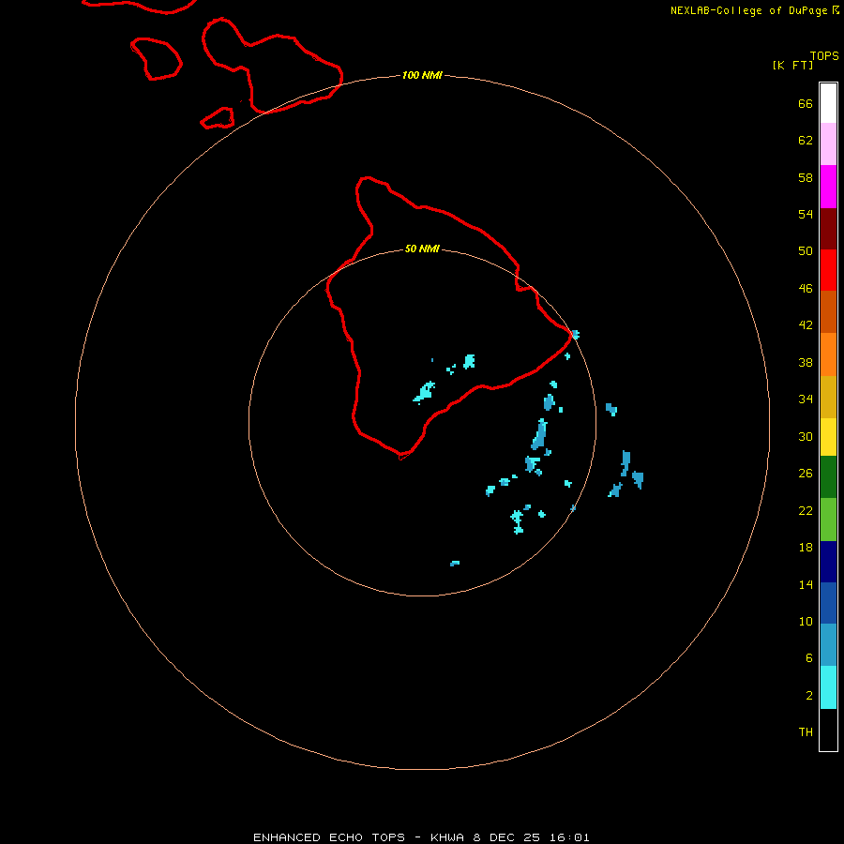Click the legend value "6"
The image size is (844, 844).
tap(808, 657)
